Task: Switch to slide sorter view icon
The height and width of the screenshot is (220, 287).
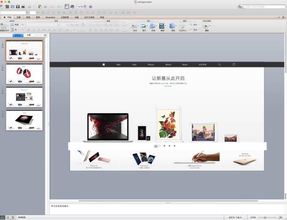Action: point(8,217)
